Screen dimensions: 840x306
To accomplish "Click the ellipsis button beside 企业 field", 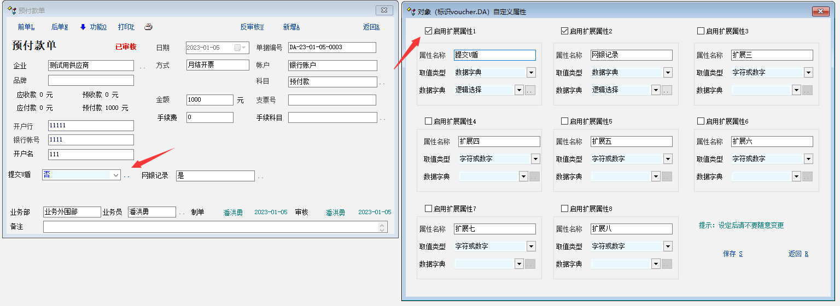I will pos(143,67).
